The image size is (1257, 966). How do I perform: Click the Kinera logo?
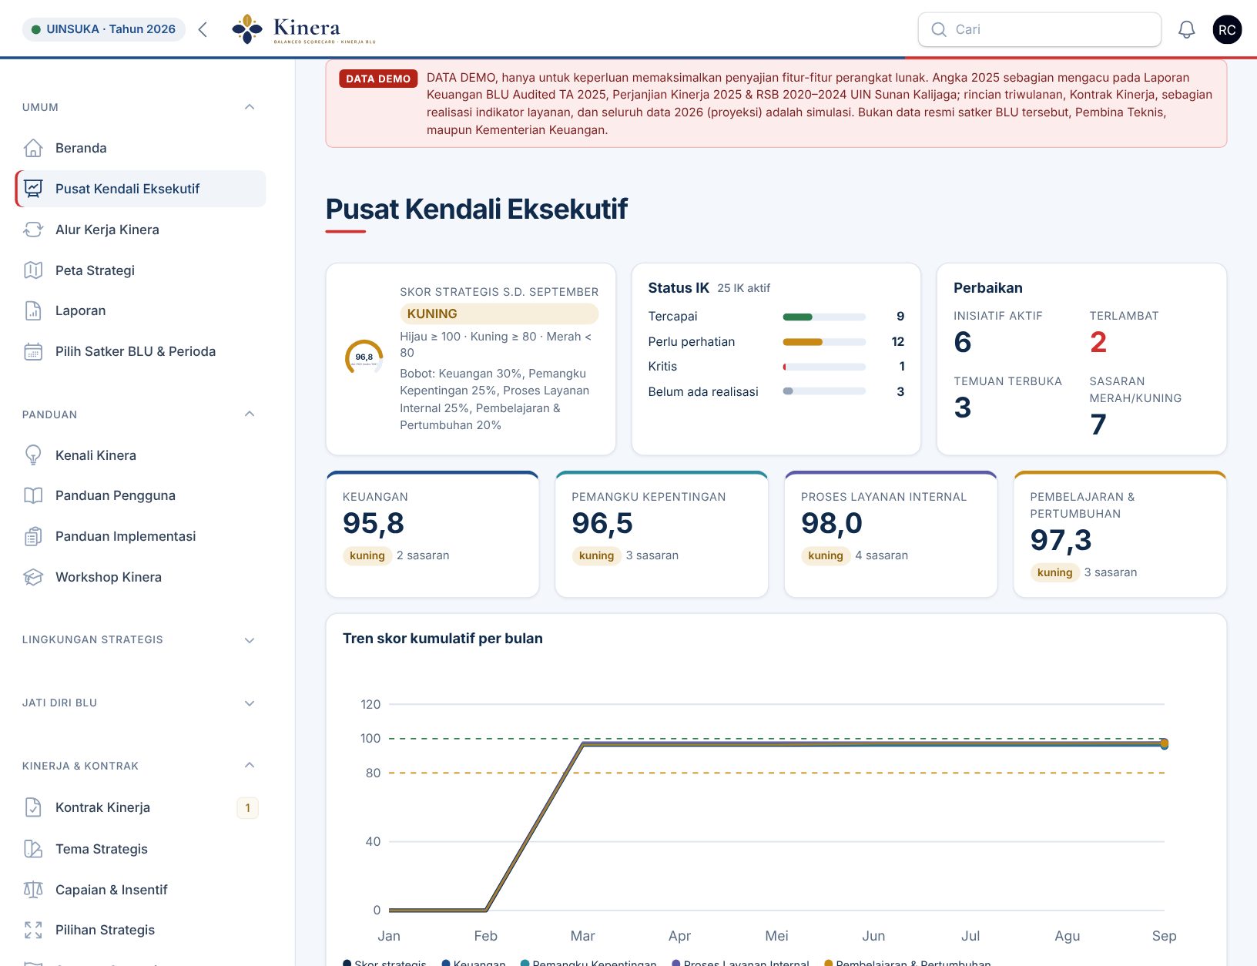tap(304, 29)
